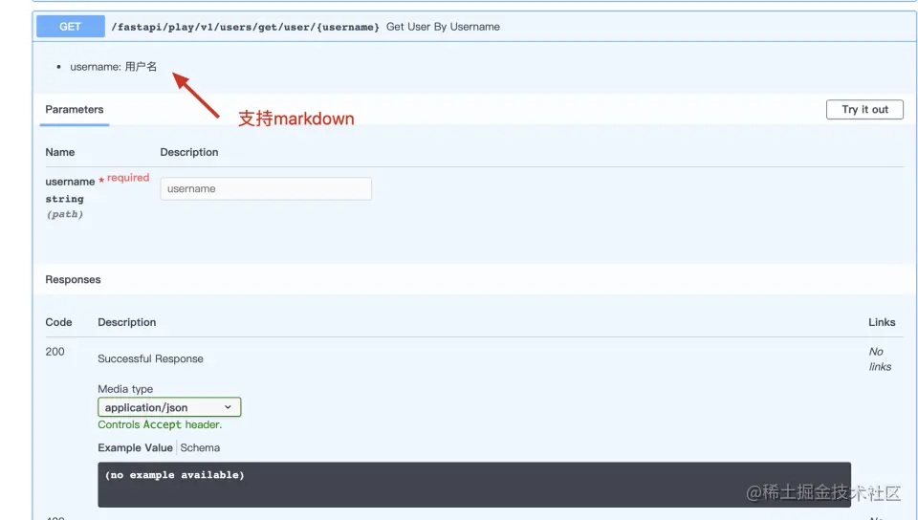Click the endpoint path /fastapi/play/v1/users/get/user/{username}
This screenshot has width=918, height=520.
(246, 27)
